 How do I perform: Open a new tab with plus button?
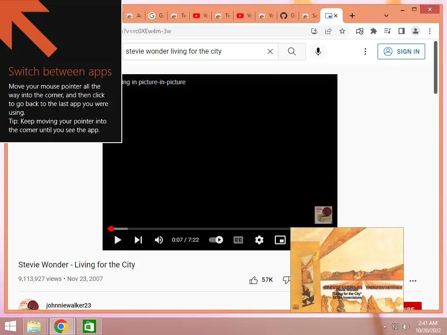click(352, 16)
